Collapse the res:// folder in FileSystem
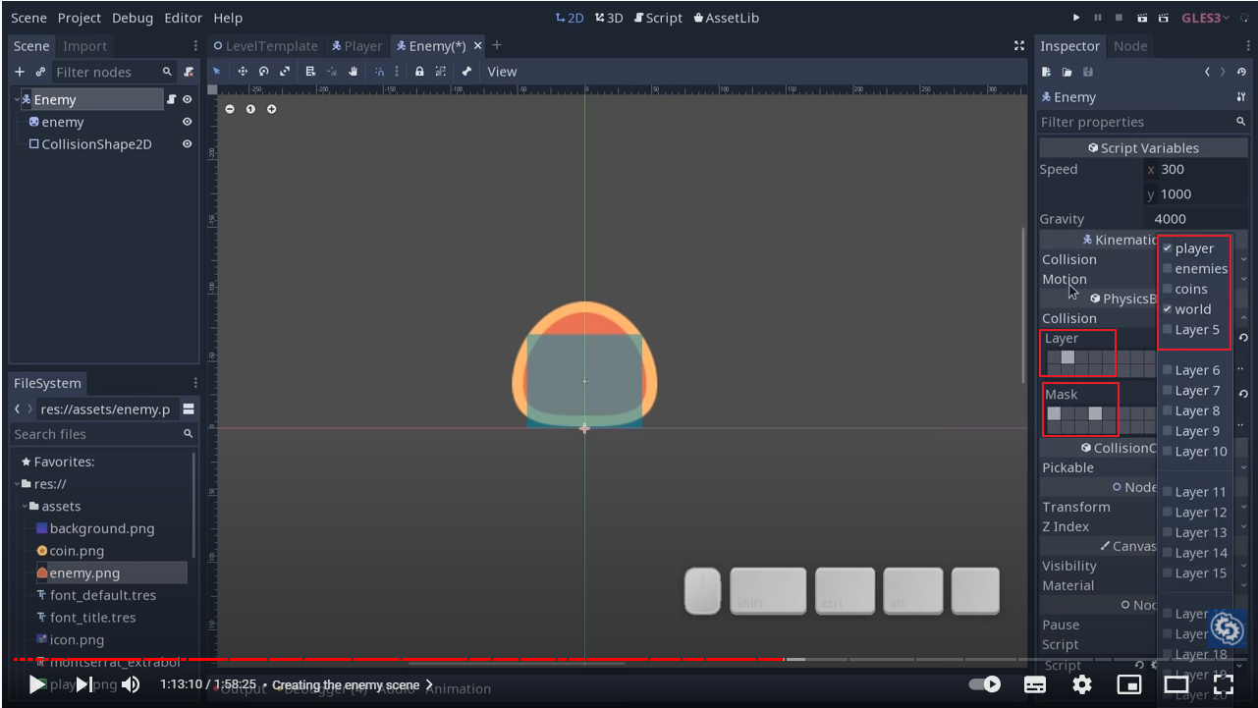Viewport: 1258px width, 708px height. point(18,484)
